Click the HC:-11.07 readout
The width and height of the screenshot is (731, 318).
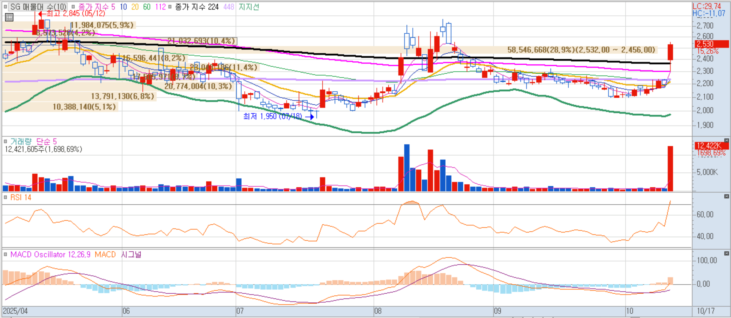(x=709, y=13)
